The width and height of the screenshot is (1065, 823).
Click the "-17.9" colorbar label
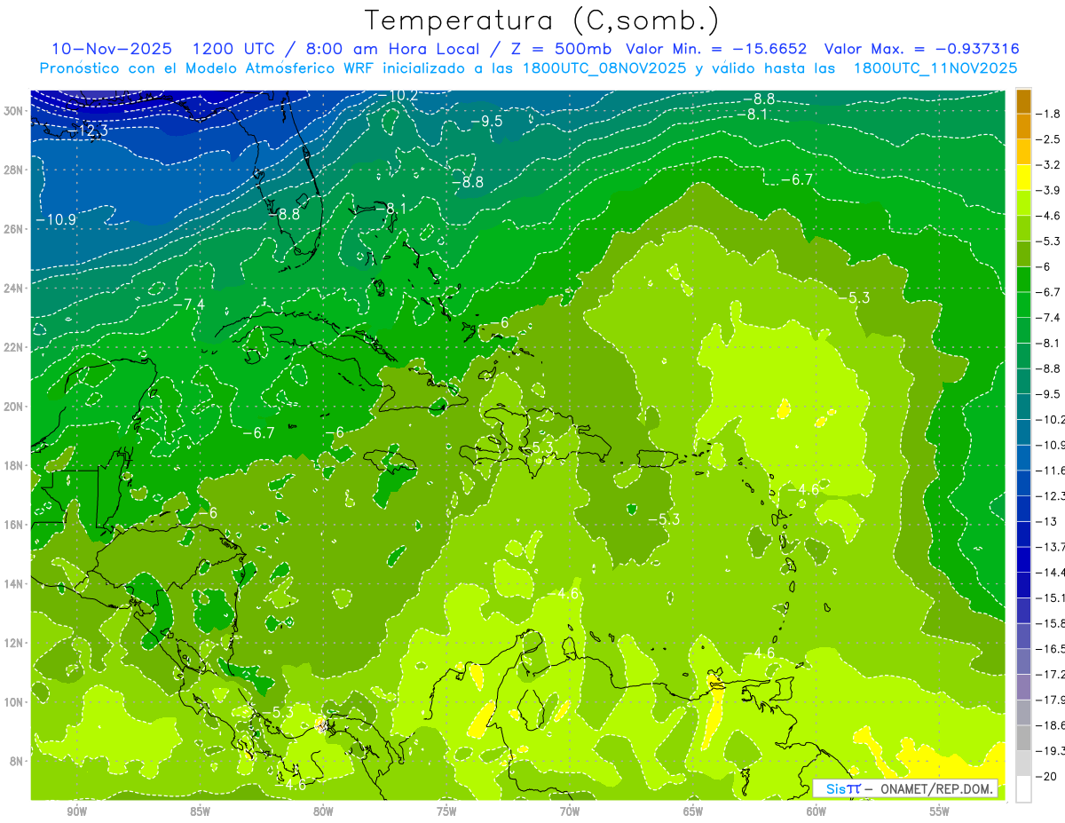[x=1050, y=700]
